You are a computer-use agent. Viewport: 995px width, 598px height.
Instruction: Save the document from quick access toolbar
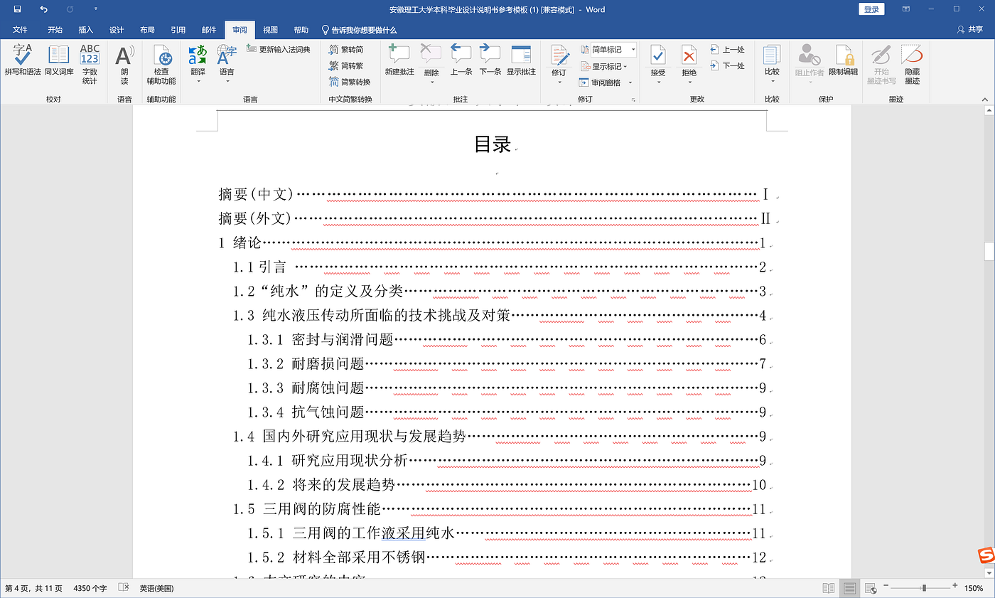pos(17,9)
